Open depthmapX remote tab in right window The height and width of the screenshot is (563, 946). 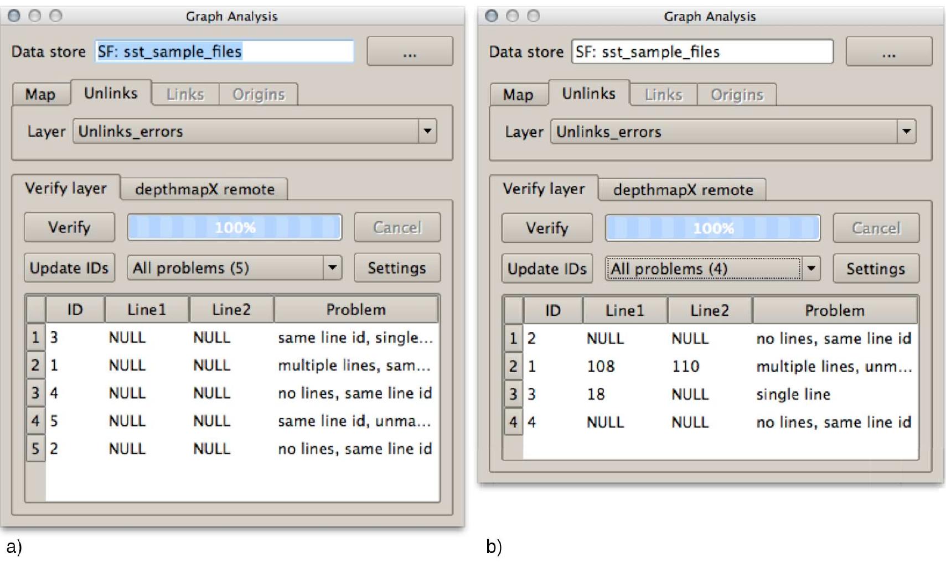[683, 190]
